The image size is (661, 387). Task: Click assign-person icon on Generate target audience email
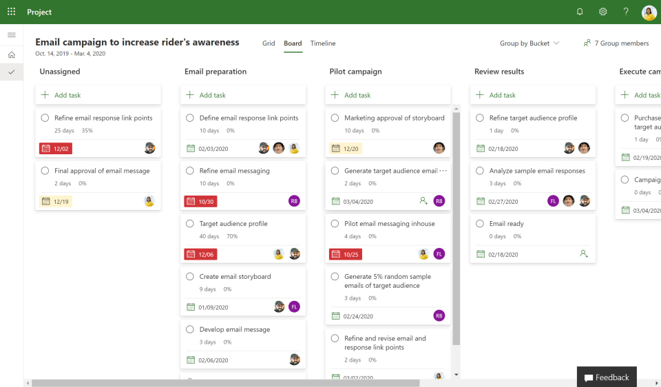[x=423, y=201]
